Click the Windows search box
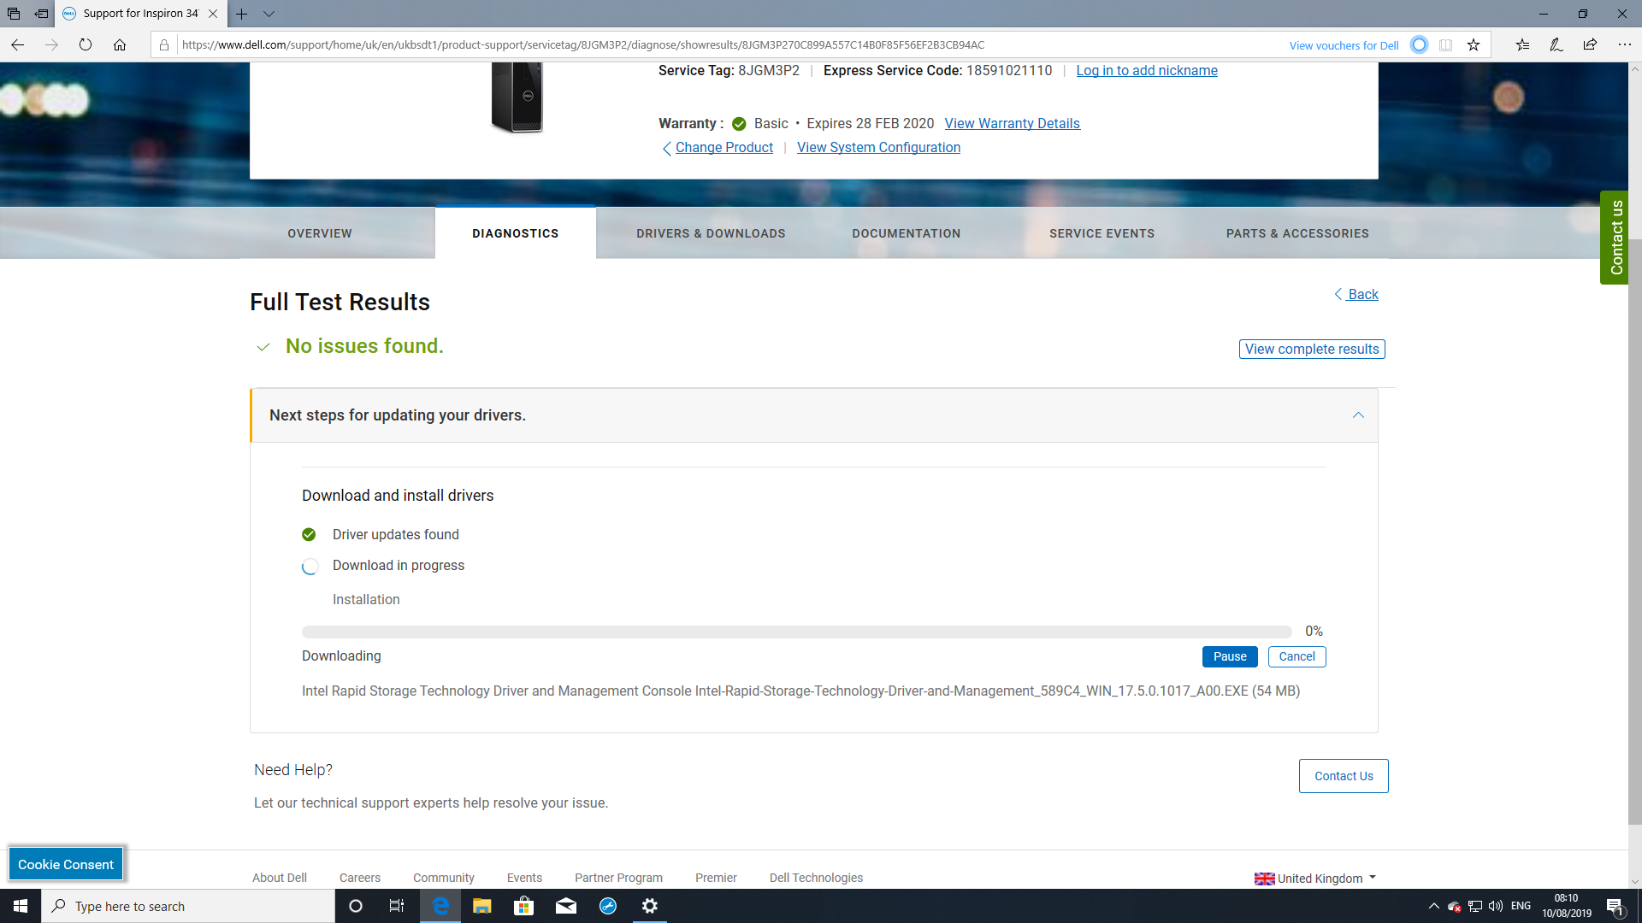1642x923 pixels. pos(188,906)
